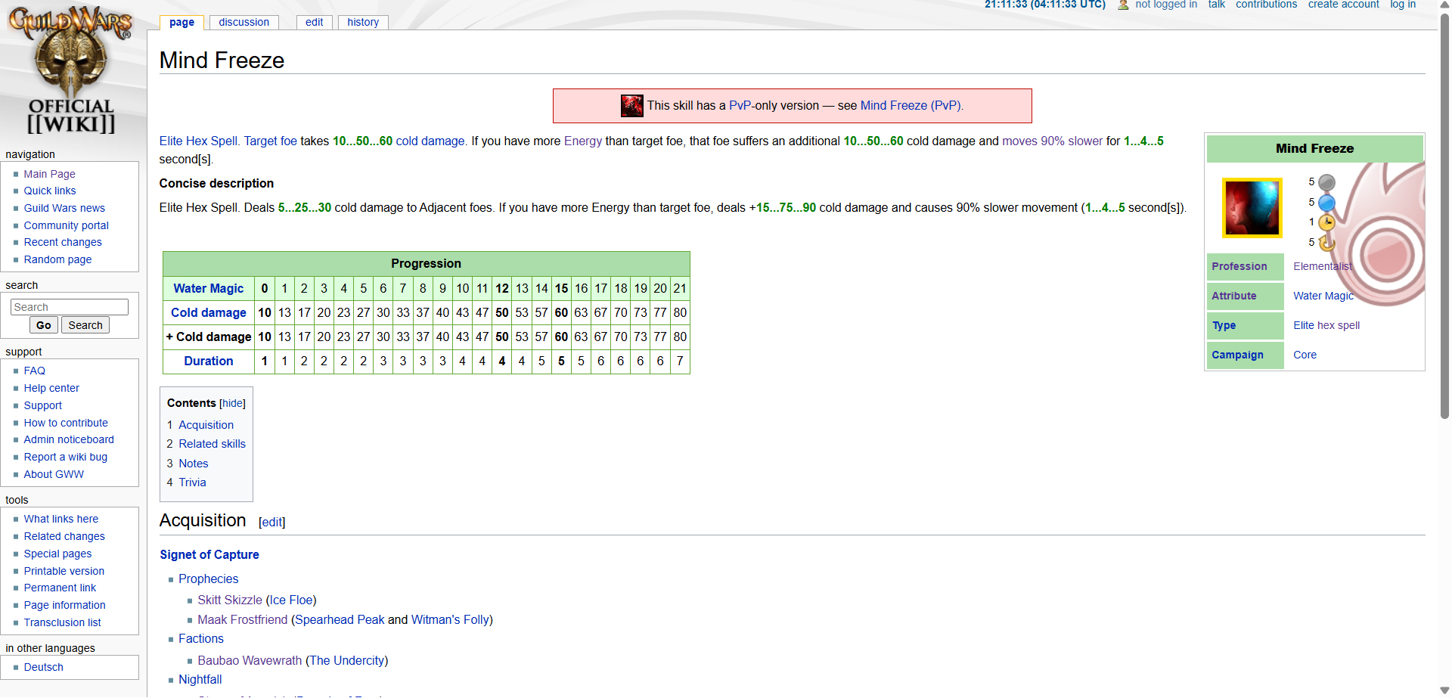This screenshot has height=698, width=1452.
Task: Click the activation time clock icon
Action: (1326, 222)
